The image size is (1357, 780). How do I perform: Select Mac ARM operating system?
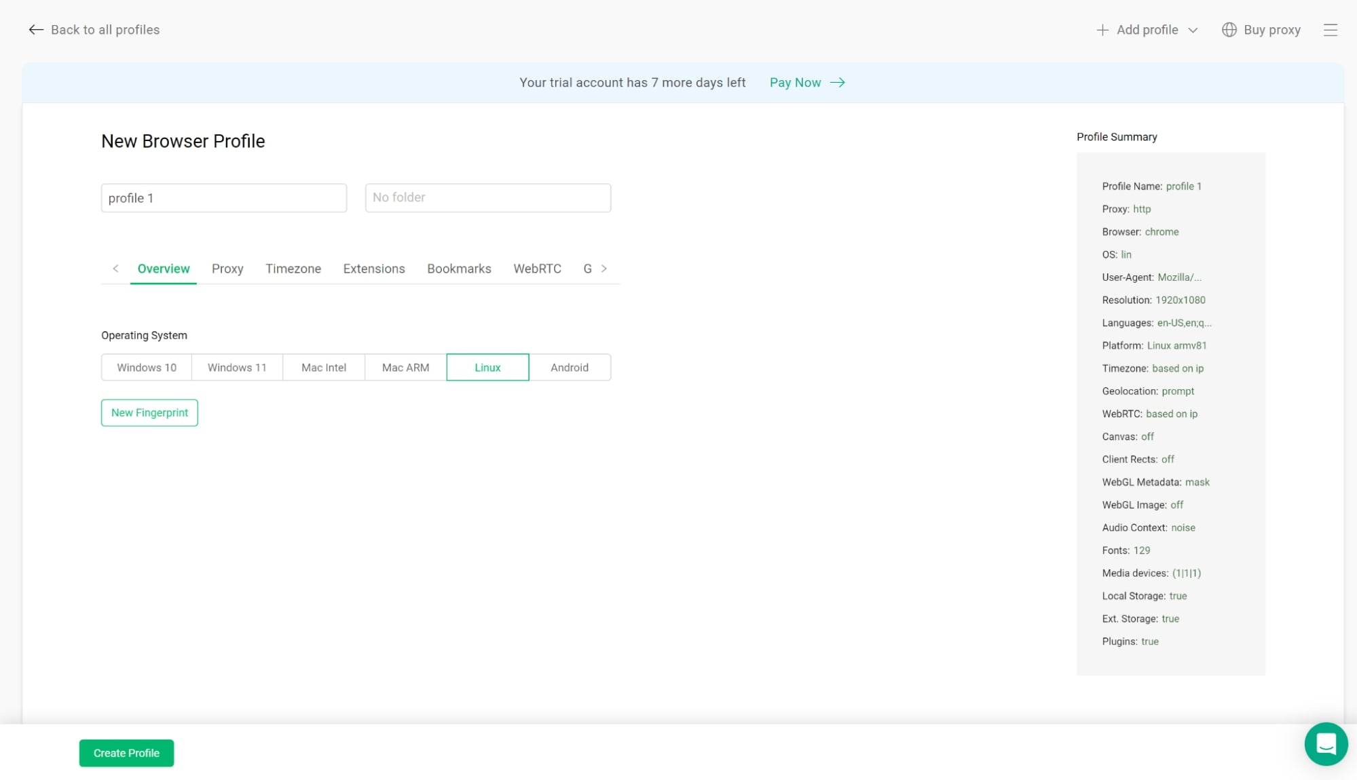(405, 368)
